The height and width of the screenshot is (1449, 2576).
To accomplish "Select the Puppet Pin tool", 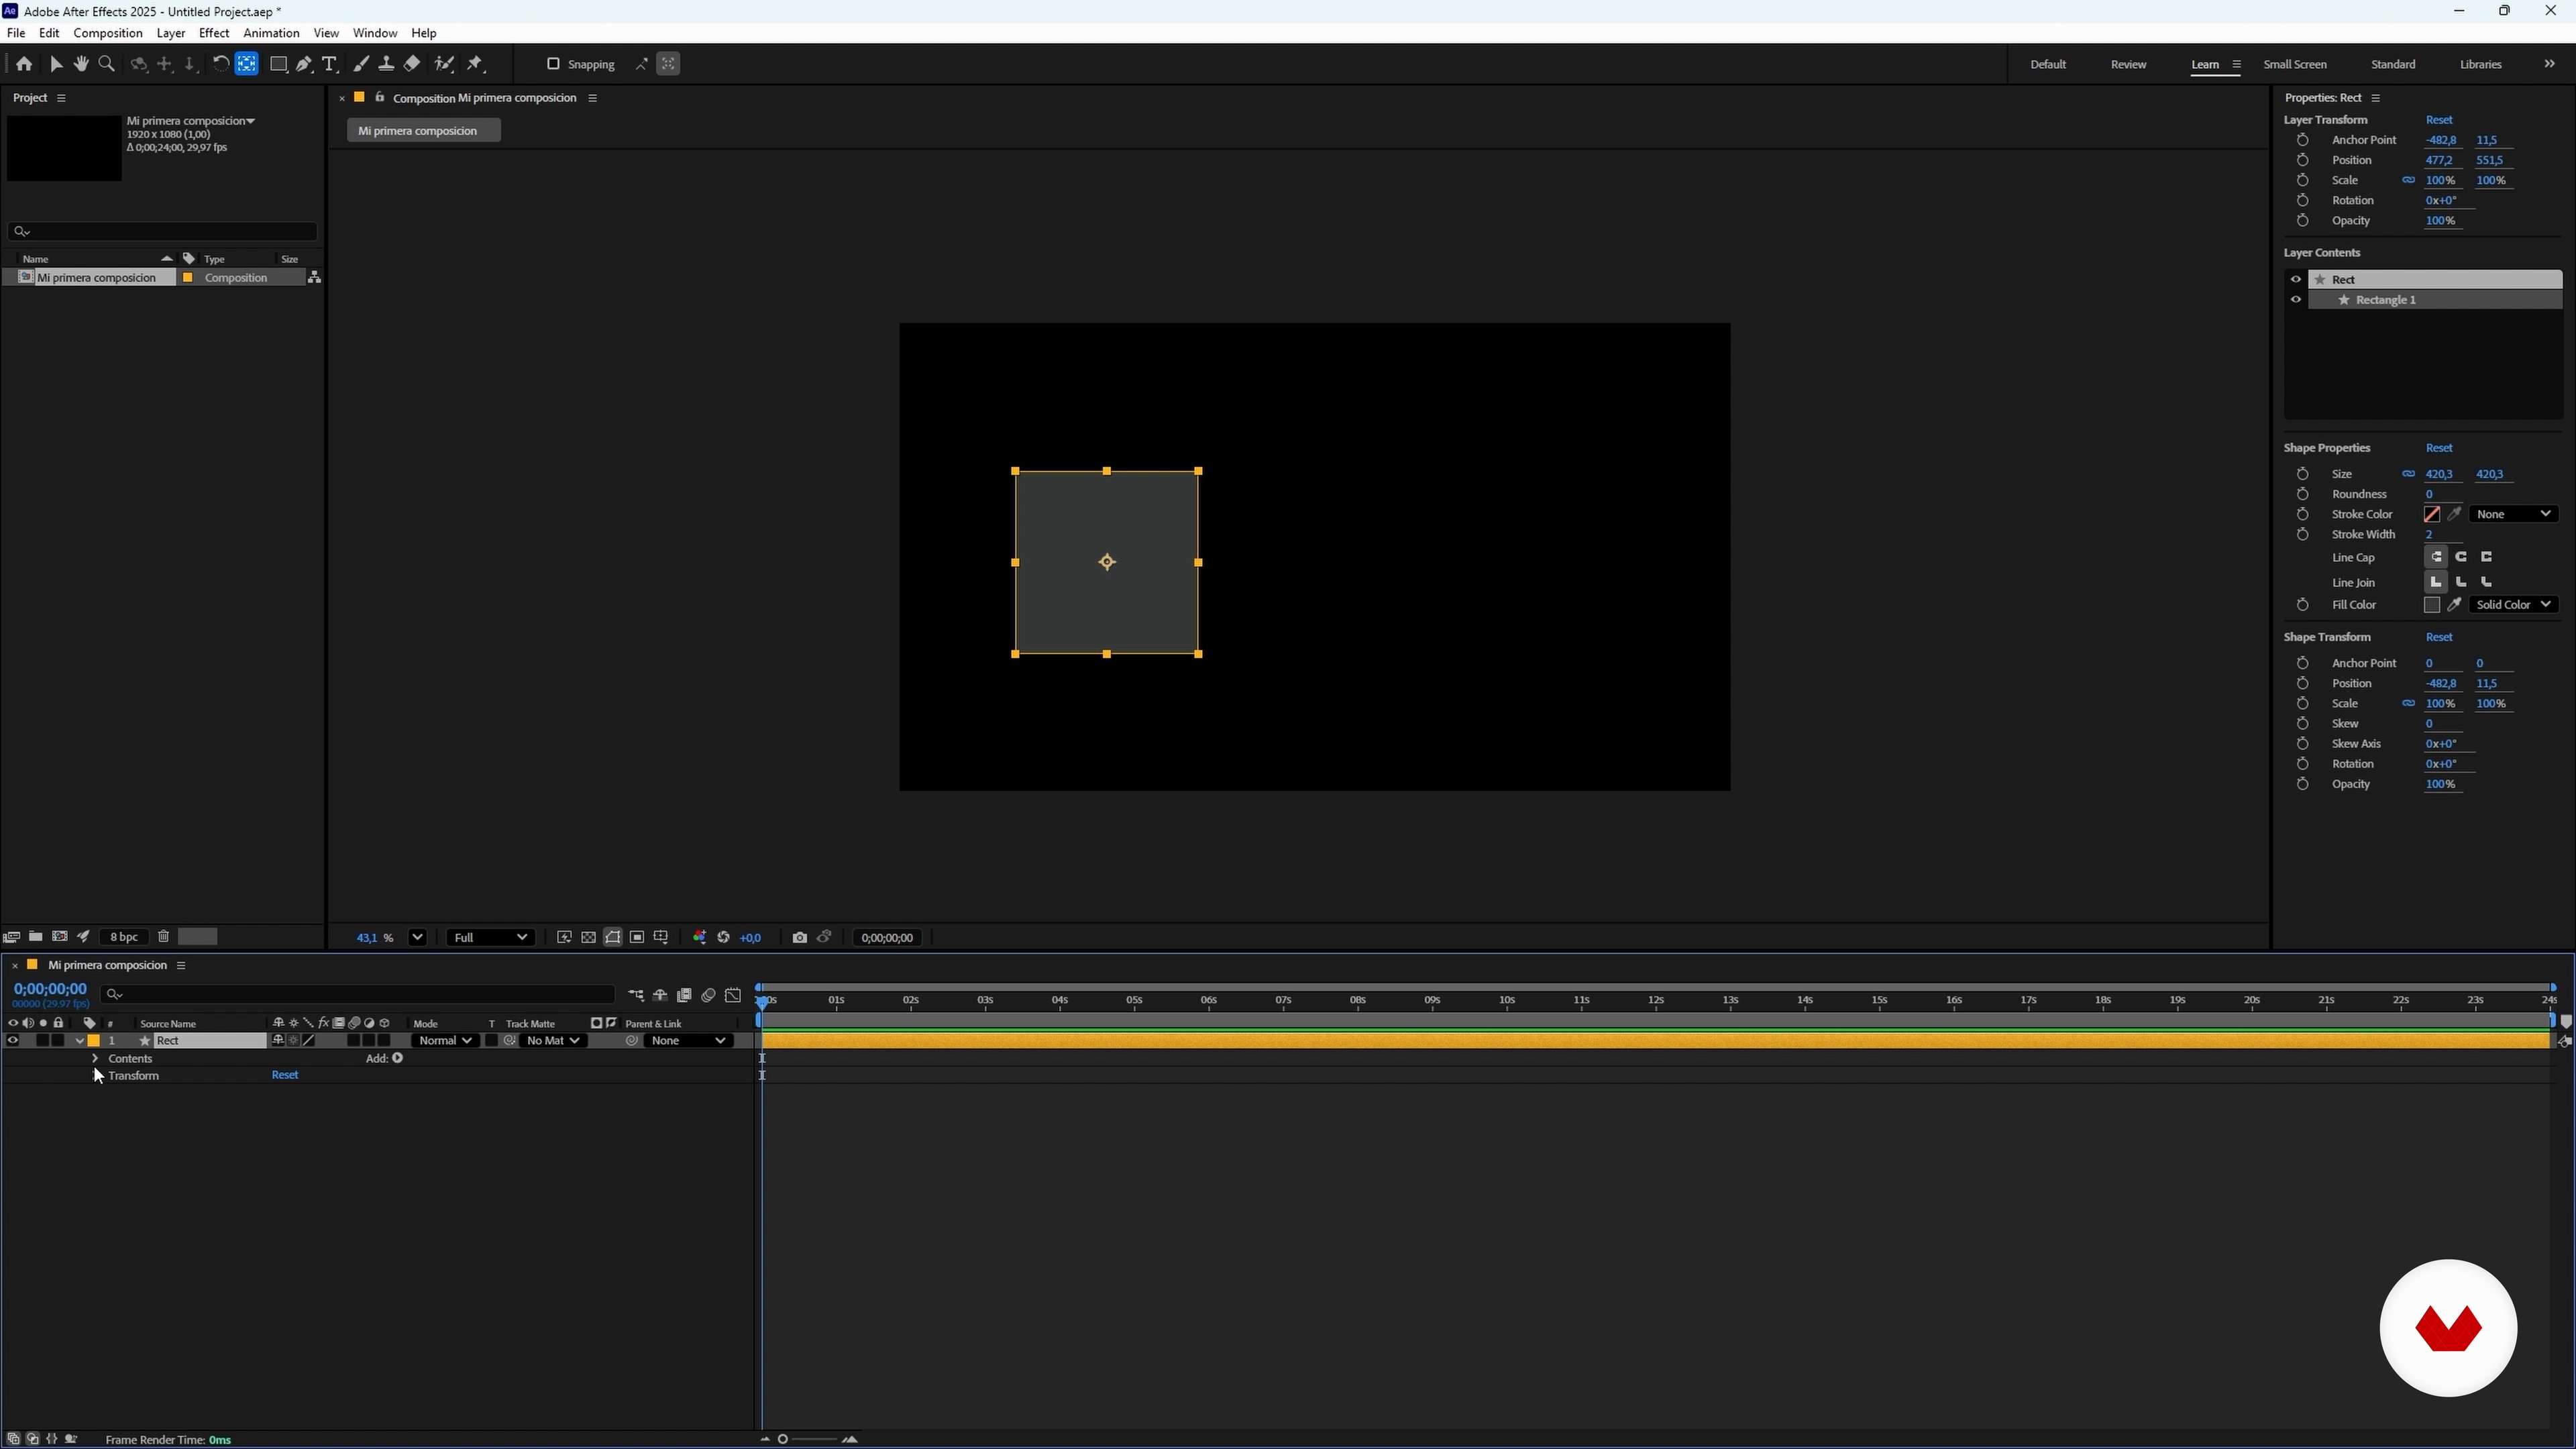I will coord(476,64).
